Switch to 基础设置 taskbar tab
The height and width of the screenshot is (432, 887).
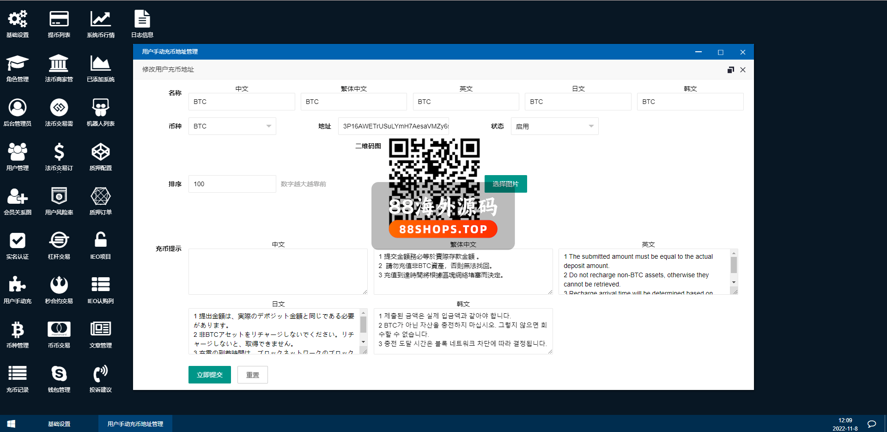[x=59, y=424]
